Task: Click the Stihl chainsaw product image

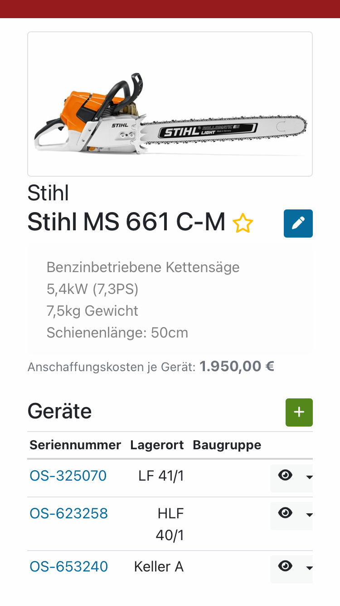Action: click(x=170, y=104)
